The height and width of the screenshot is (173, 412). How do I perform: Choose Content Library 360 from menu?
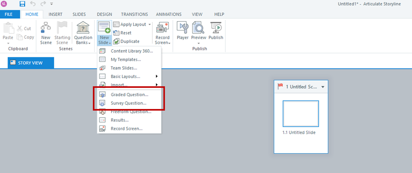(129, 51)
